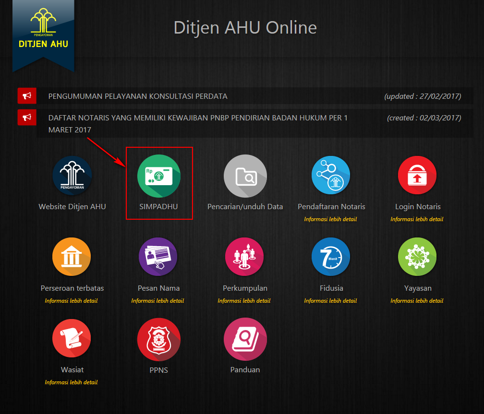Viewport: 484px width, 414px height.
Task: Click the Perkumpulan text label
Action: 245,288
